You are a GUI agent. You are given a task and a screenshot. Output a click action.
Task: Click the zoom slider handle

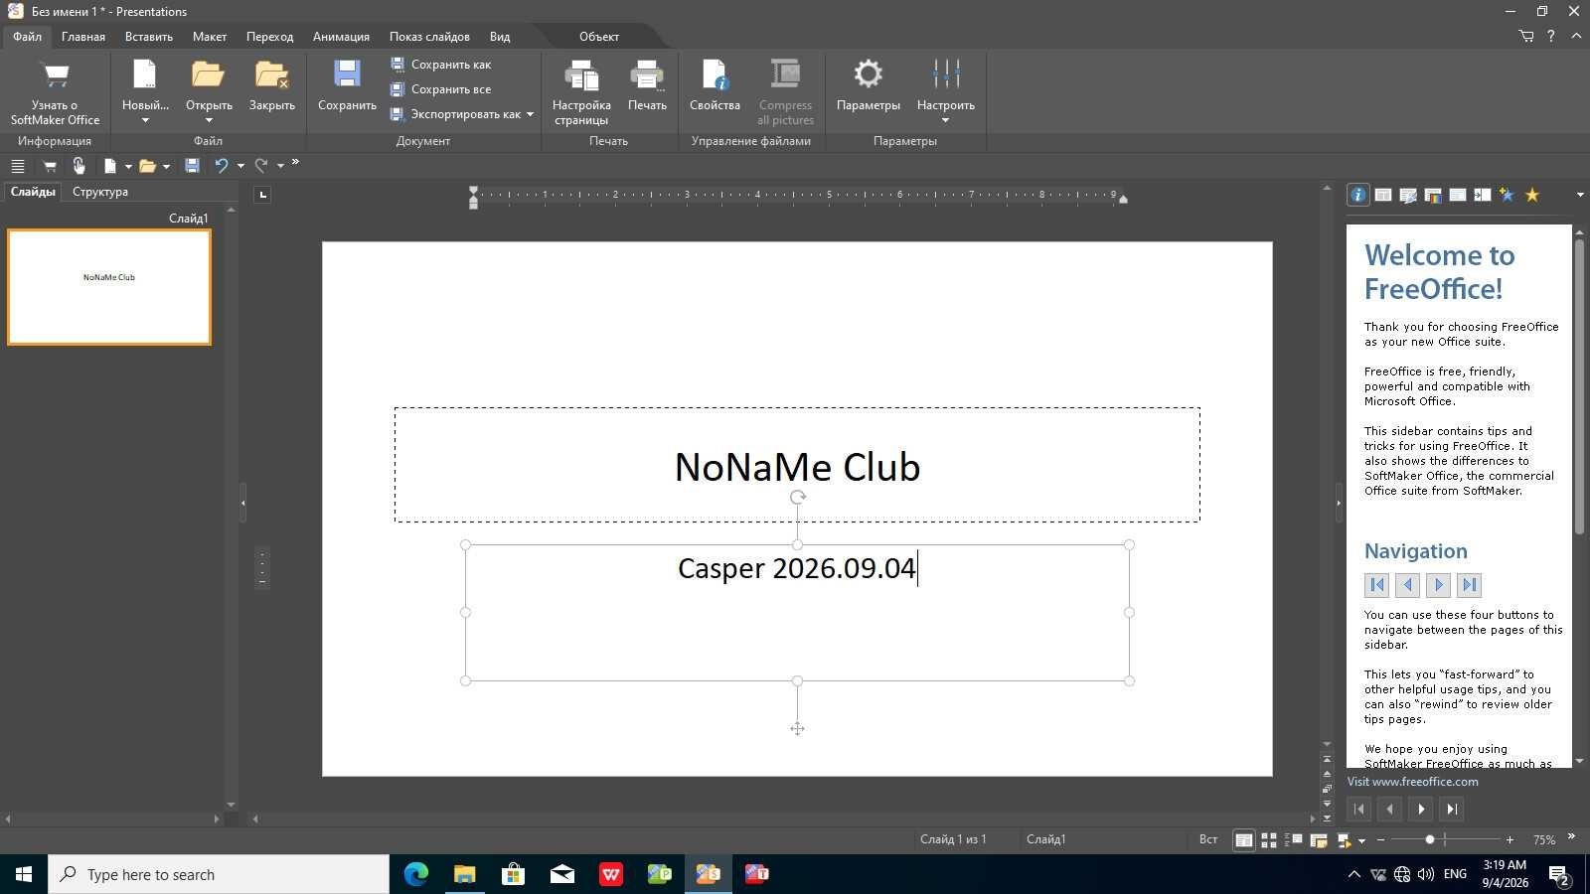point(1430,840)
